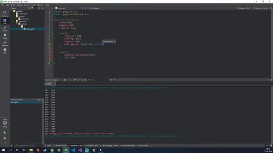The image size is (273, 153).
Task: Run the project with green arrow
Action: pyautogui.click(x=5, y=133)
